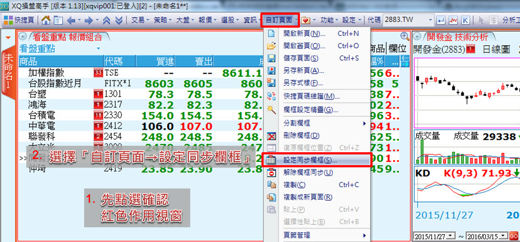Open the start date 2015/11/27 dropdown

451,236
